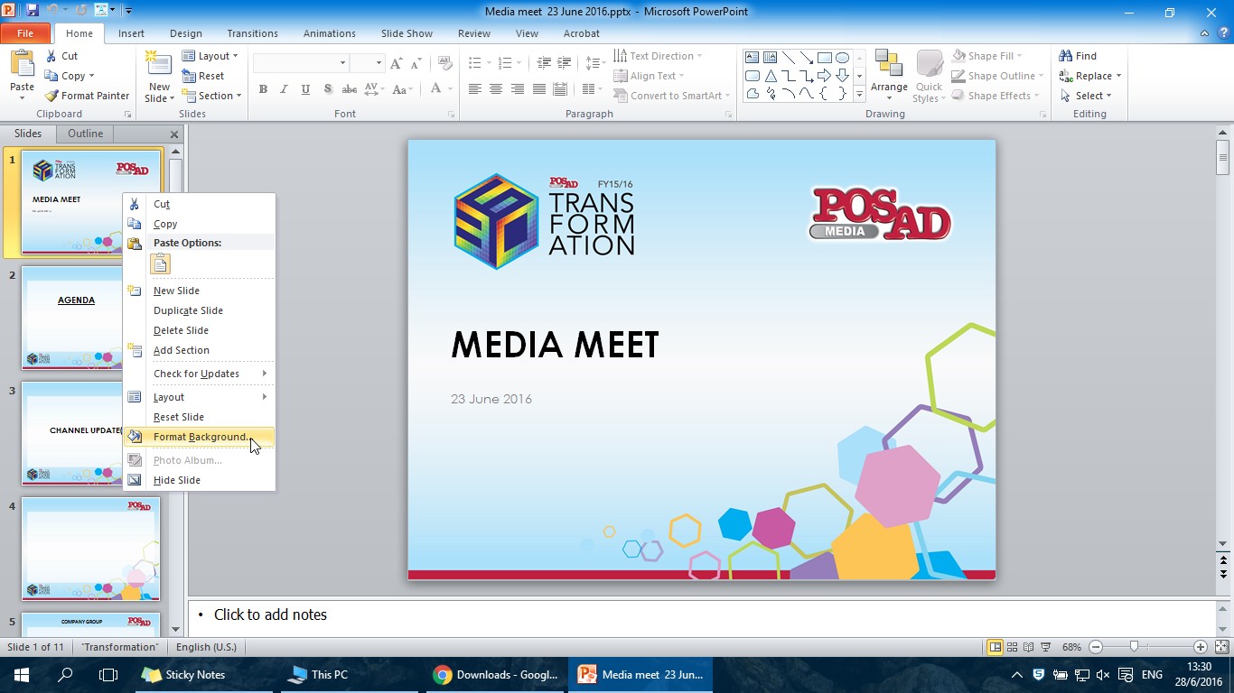Click the Format Painter brush
Screen dimensions: 1234x693
click(52, 96)
